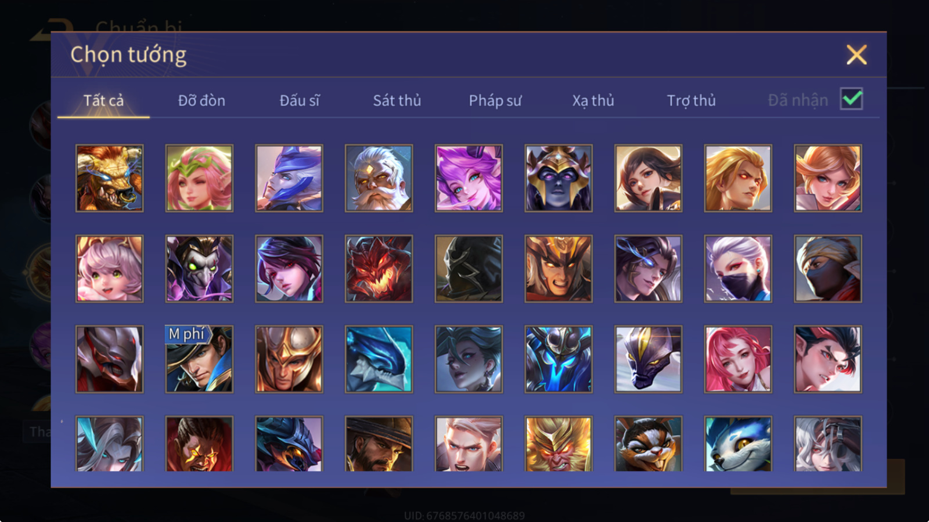Open the 'Sát thủ' tab
Image resolution: width=929 pixels, height=522 pixels.
tap(397, 100)
